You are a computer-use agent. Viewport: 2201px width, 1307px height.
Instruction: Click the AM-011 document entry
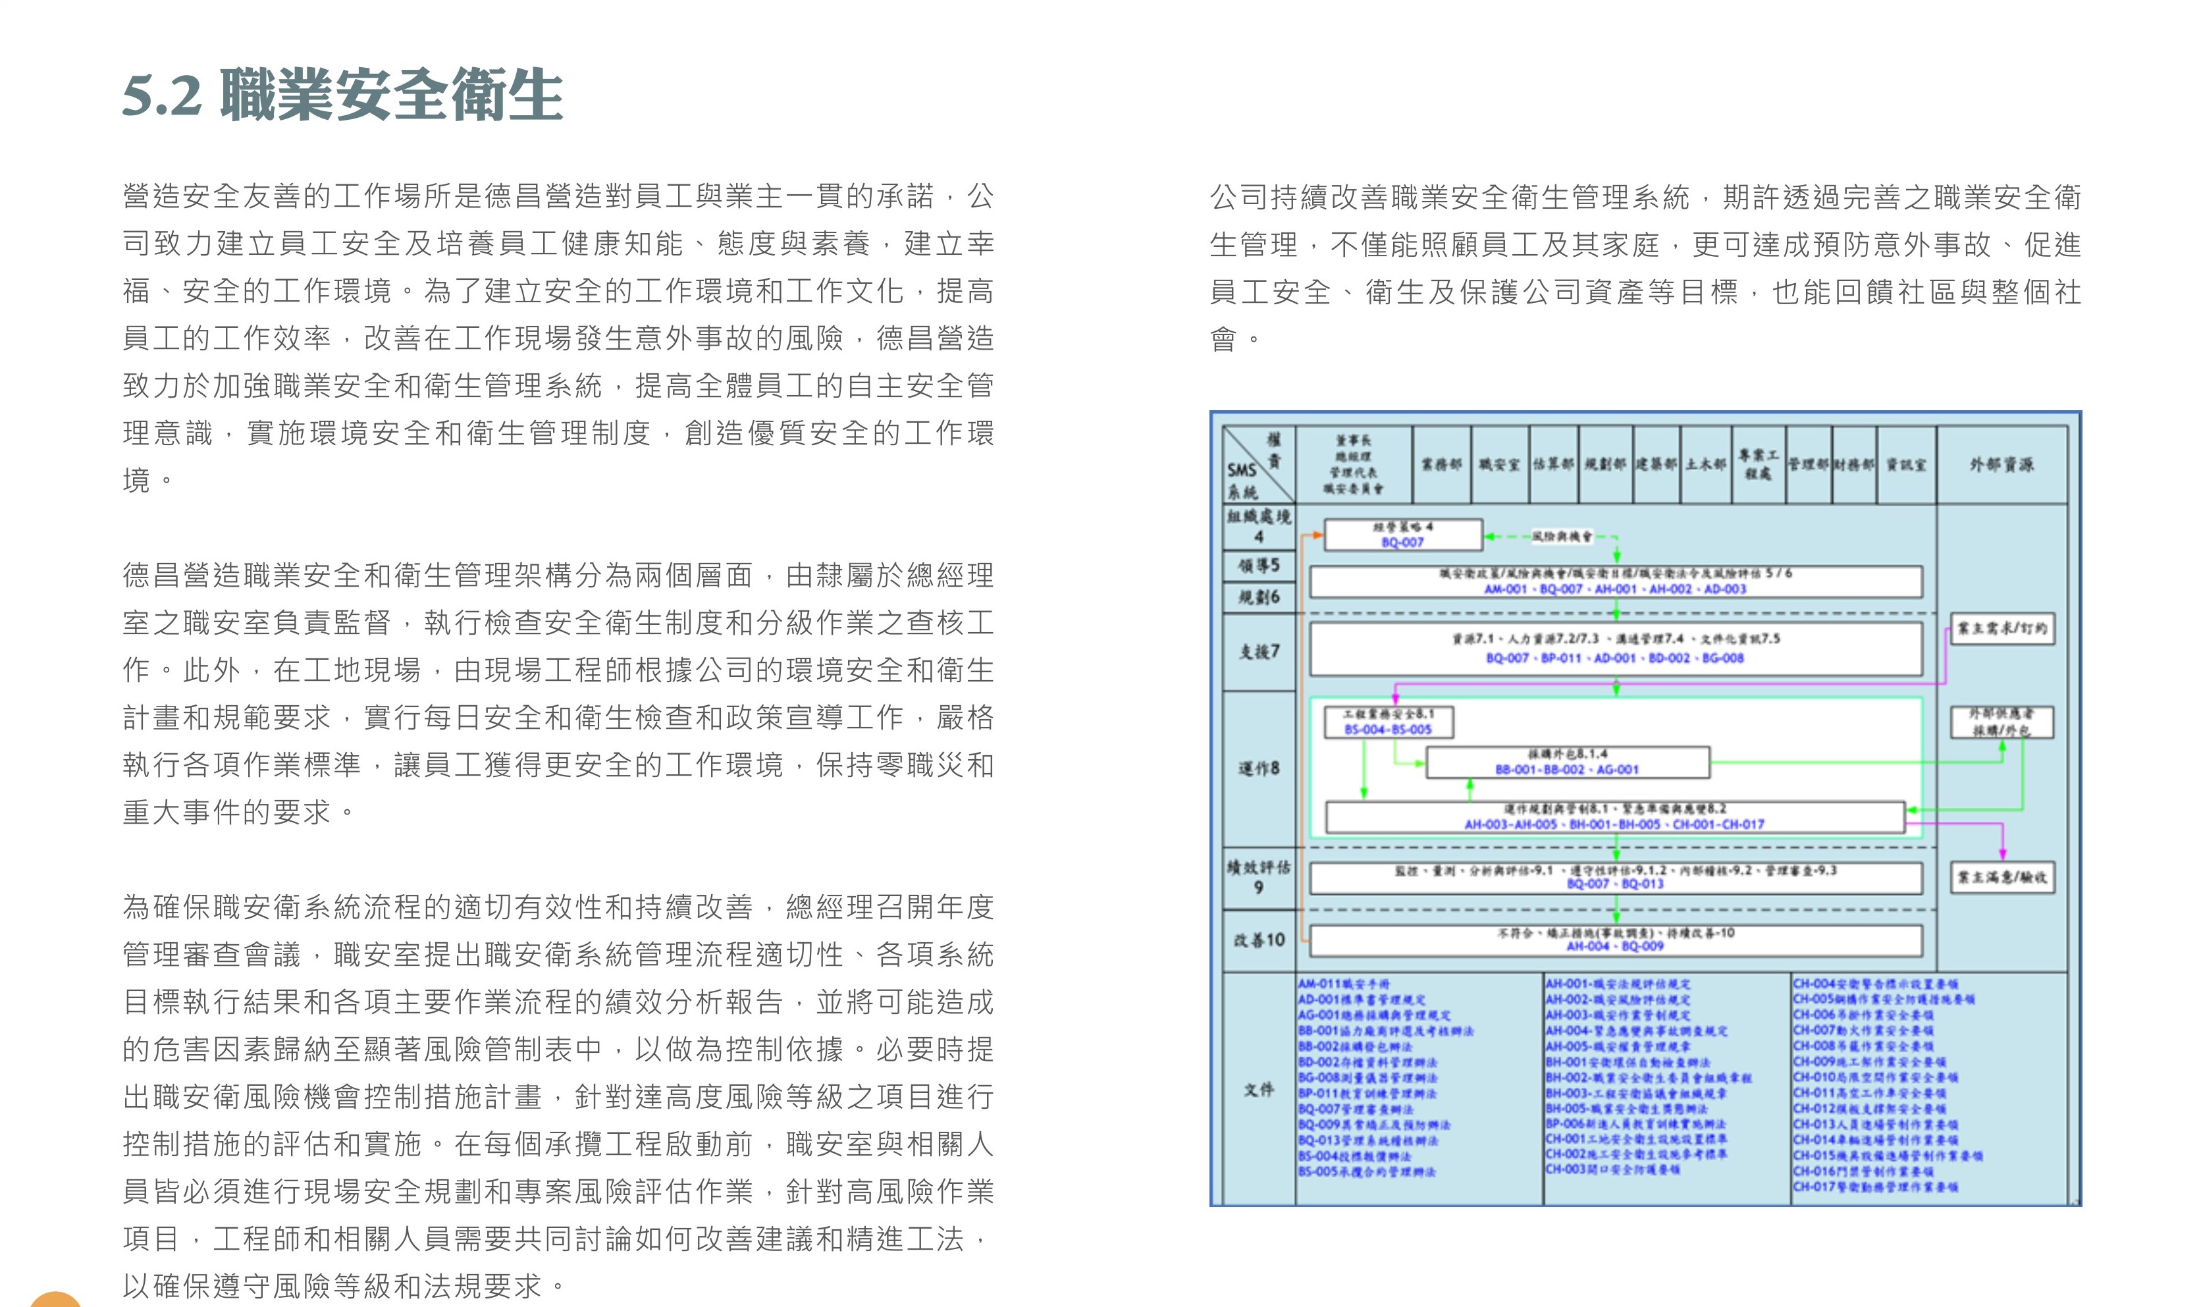(1344, 984)
